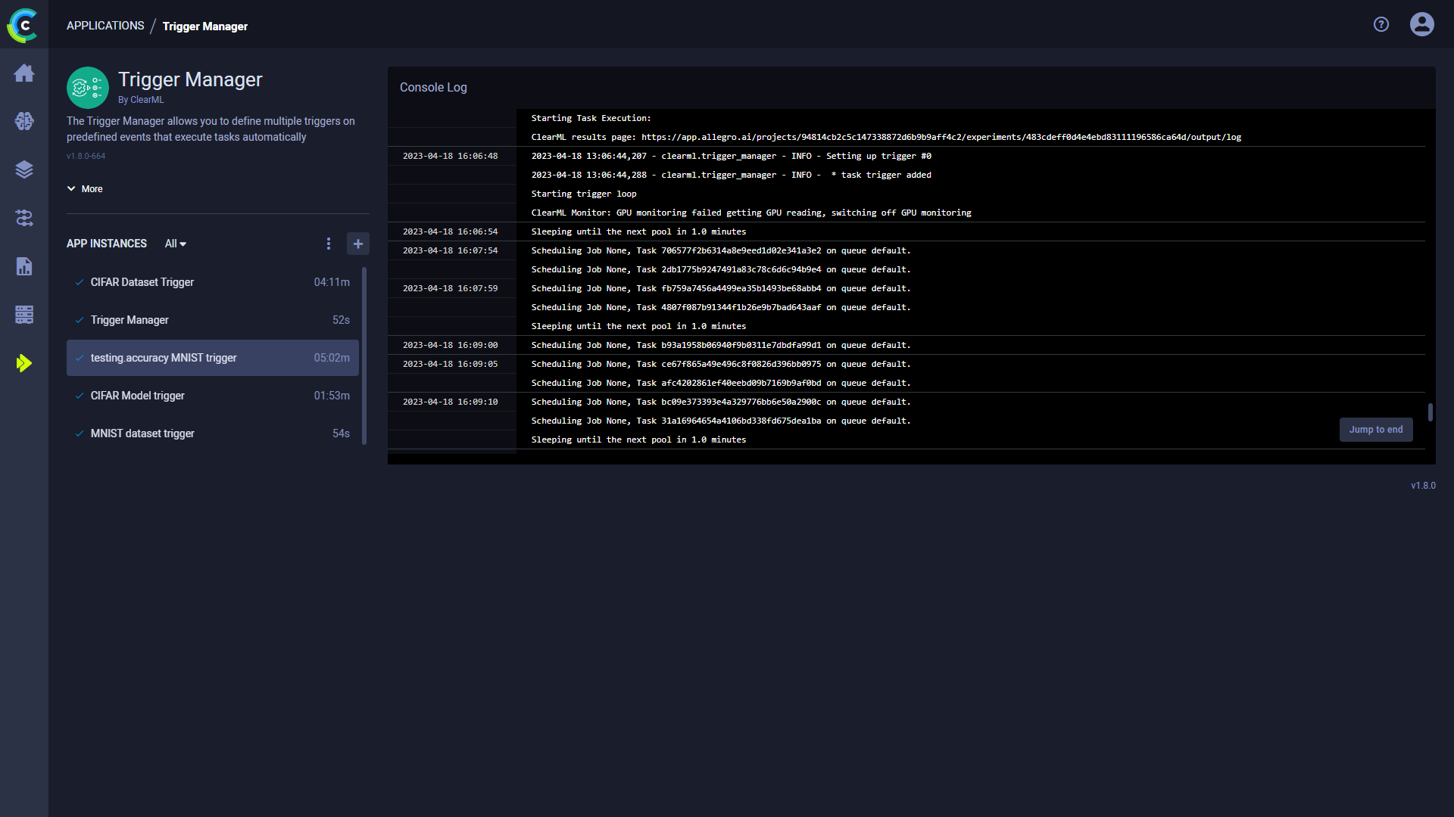Open APPLICATIONS breadcrumb link
The image size is (1454, 817).
pos(105,25)
